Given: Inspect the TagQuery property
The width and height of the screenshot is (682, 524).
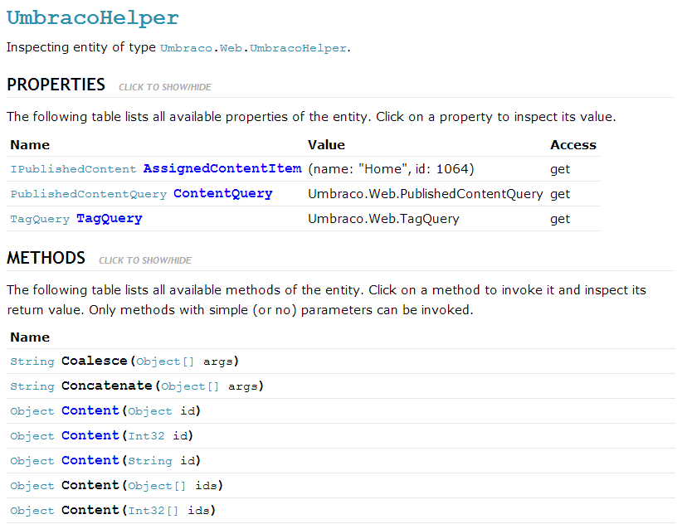Looking at the screenshot, I should [110, 218].
